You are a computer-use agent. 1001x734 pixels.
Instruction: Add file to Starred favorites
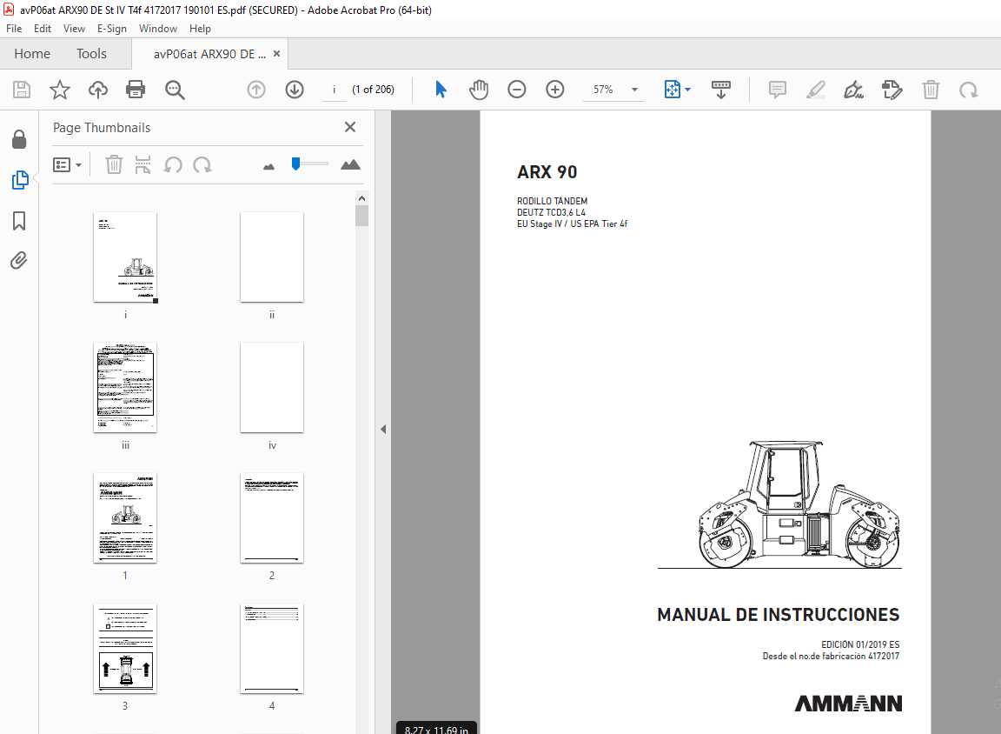pos(60,90)
